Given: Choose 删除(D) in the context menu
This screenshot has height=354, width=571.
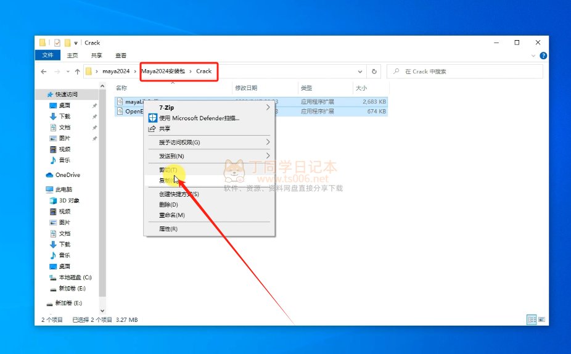Looking at the screenshot, I should point(210,205).
